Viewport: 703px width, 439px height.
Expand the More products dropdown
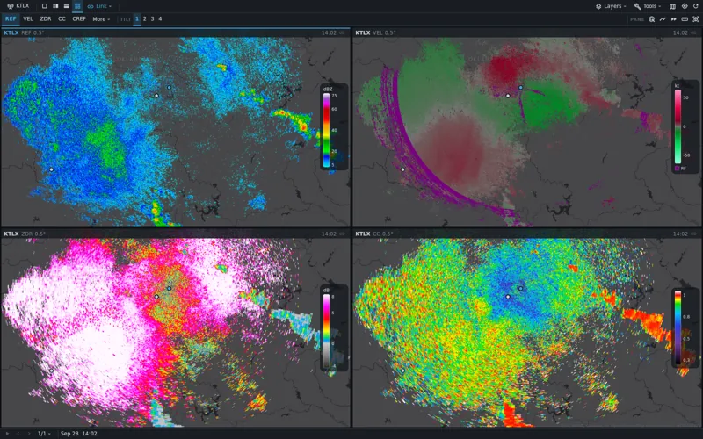(101, 19)
